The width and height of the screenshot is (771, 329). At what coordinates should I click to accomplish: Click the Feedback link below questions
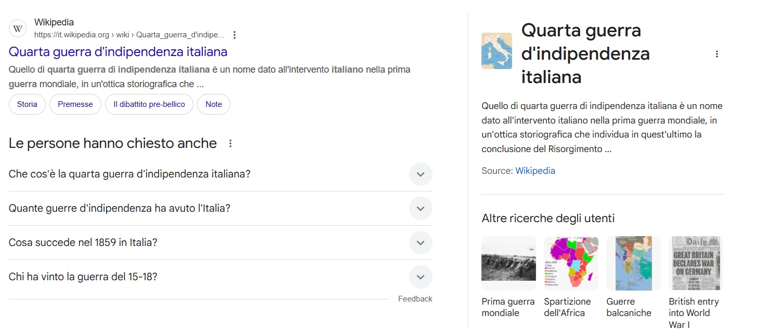415,299
